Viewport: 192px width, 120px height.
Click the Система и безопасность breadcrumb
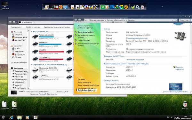tap(116, 20)
